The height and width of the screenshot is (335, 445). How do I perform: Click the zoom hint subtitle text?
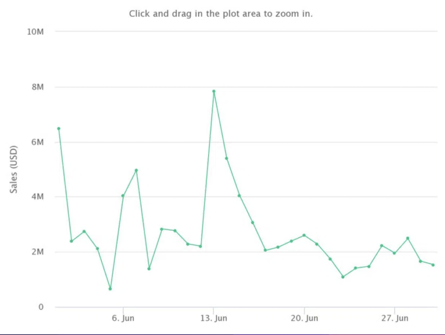(x=221, y=14)
